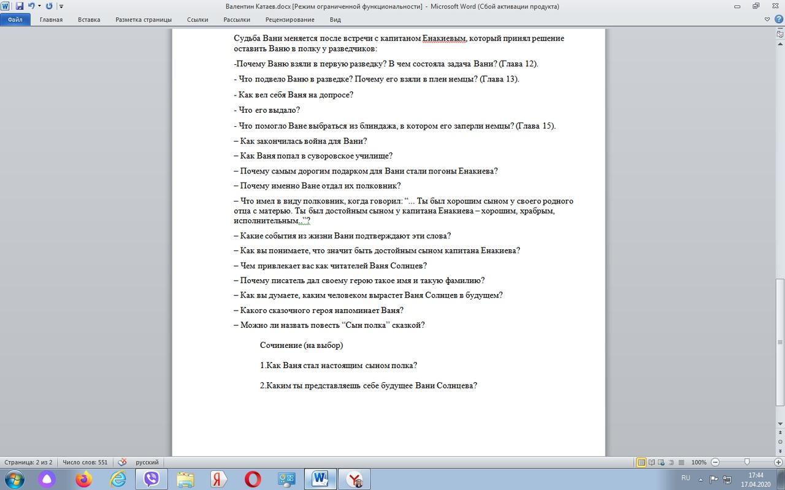The width and height of the screenshot is (785, 490).
Task: Click the vertical scrollbar up arrow
Action: click(780, 43)
